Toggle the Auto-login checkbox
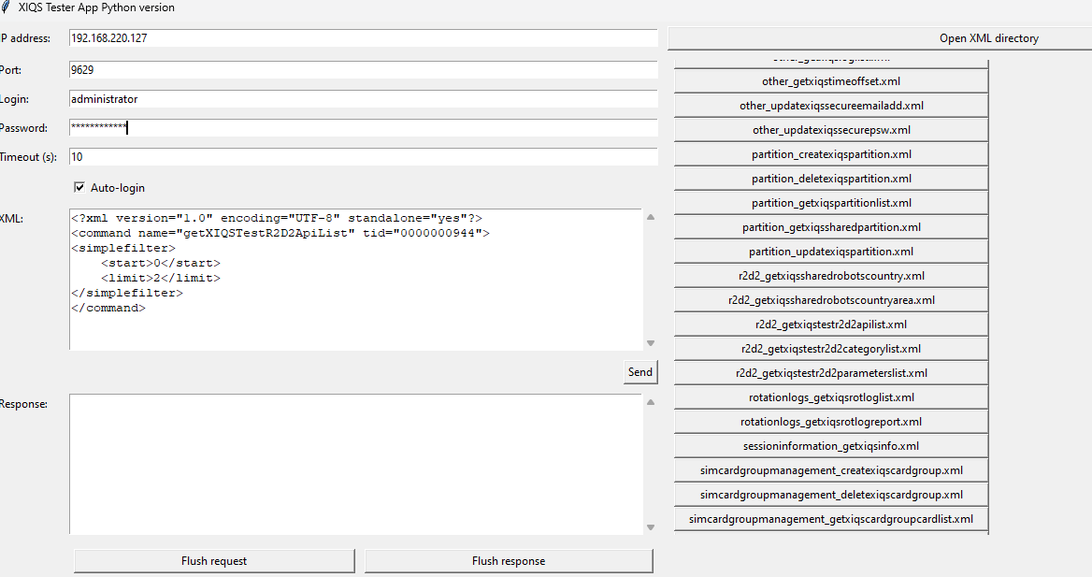This screenshot has width=1092, height=577. click(79, 187)
